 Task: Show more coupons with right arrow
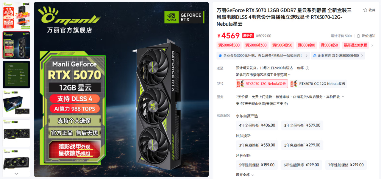tap(372, 45)
